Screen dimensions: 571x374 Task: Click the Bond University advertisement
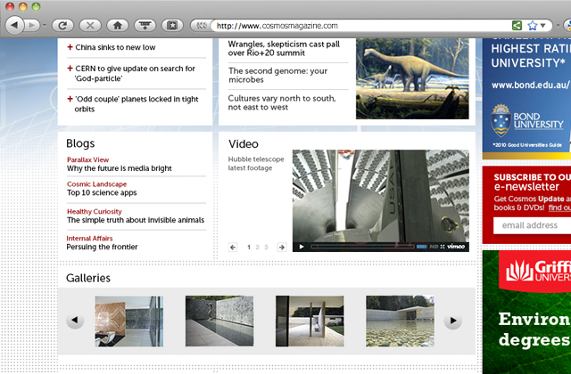(x=526, y=99)
